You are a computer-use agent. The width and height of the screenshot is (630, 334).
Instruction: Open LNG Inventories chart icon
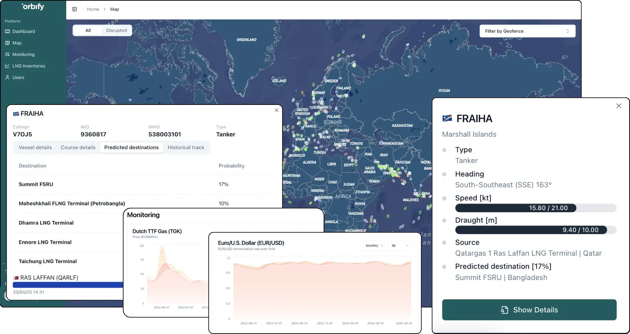(7, 66)
